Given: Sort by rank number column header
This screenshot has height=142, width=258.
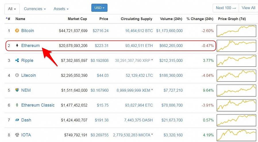Looking at the screenshot, I should 8,19.
